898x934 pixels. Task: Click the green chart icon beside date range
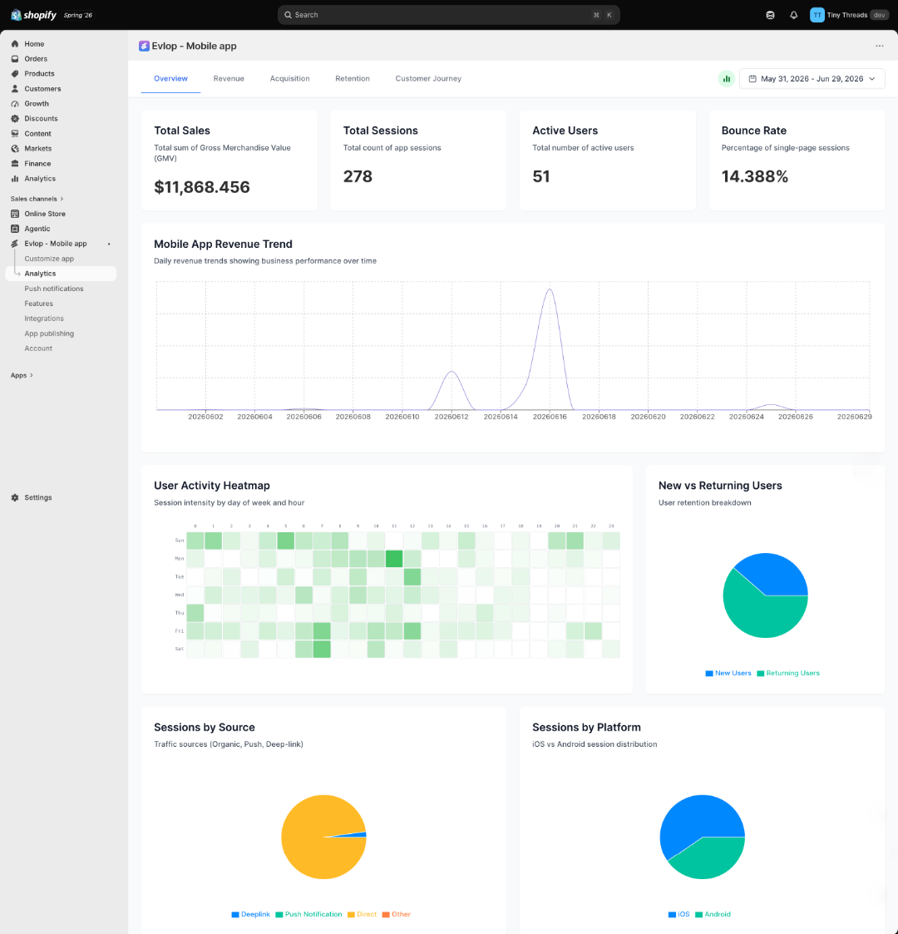pos(726,79)
